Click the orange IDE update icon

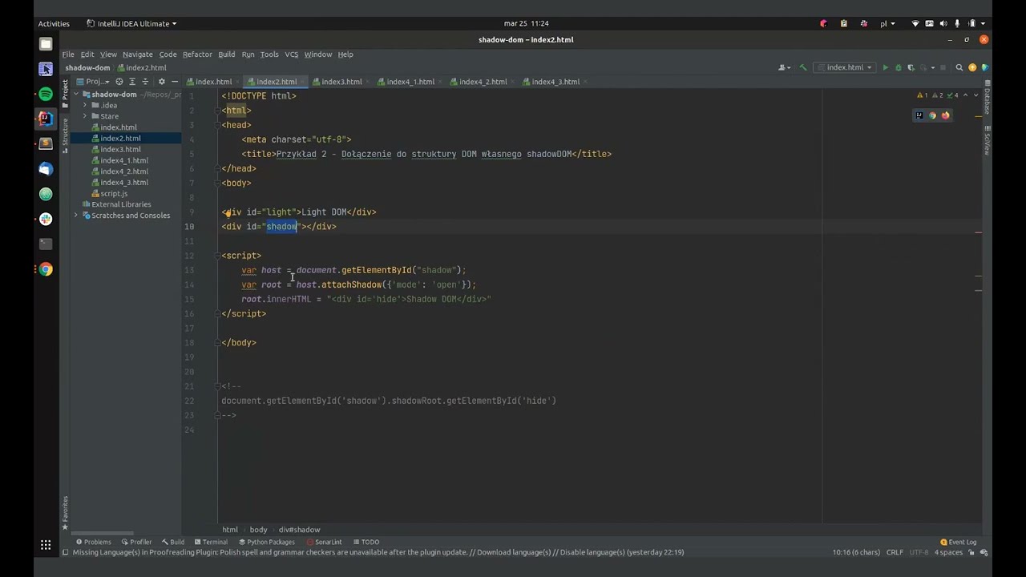[972, 67]
